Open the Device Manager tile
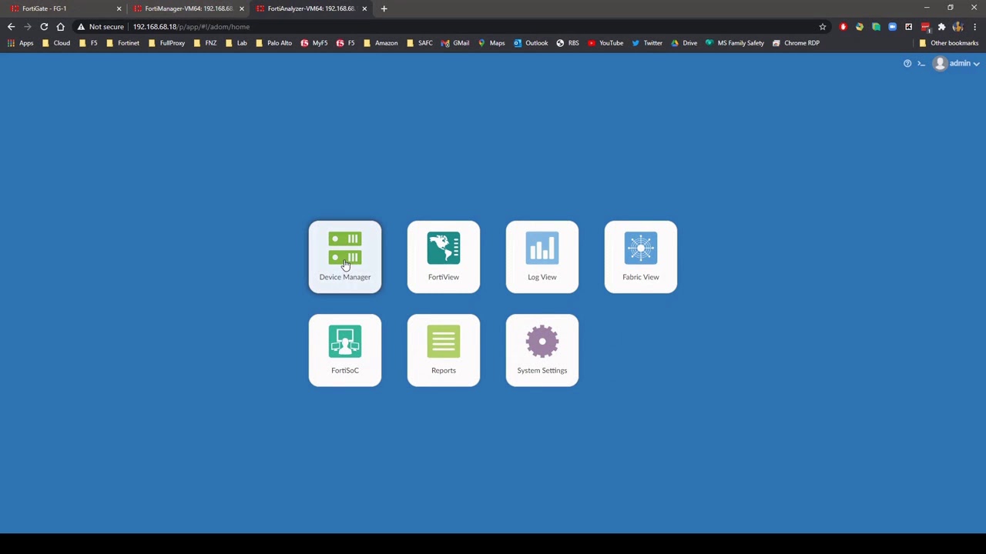Image resolution: width=986 pixels, height=554 pixels. pos(345,257)
